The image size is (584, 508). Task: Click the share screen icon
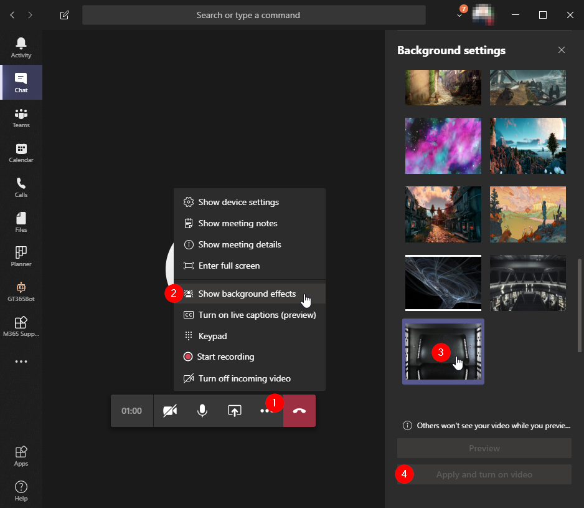coord(234,411)
